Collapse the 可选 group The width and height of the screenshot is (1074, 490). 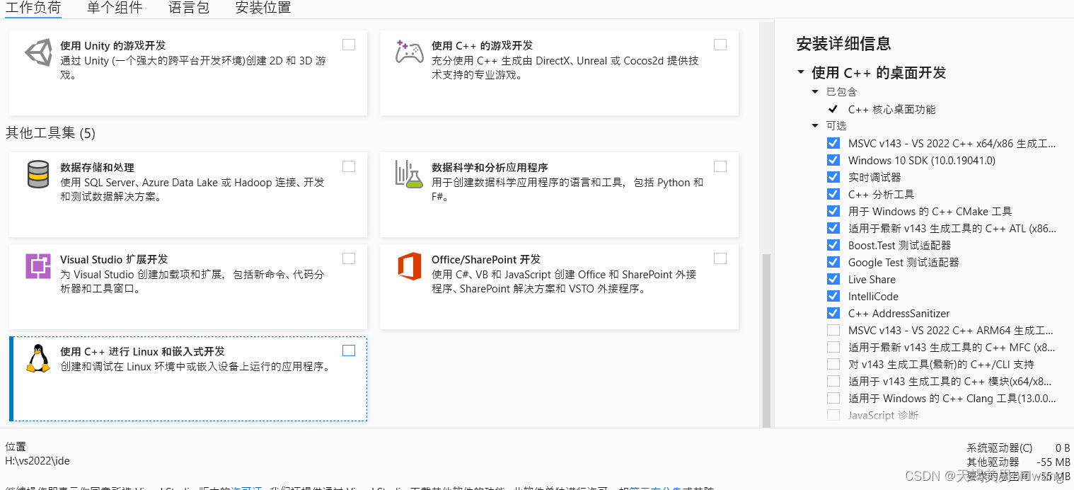pyautogui.click(x=815, y=126)
